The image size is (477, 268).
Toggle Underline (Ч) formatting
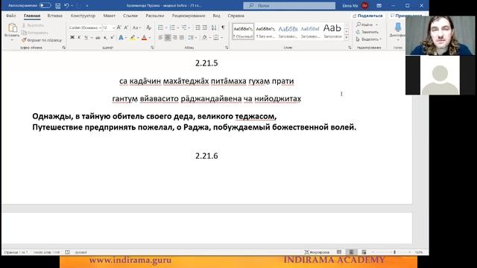click(x=86, y=37)
